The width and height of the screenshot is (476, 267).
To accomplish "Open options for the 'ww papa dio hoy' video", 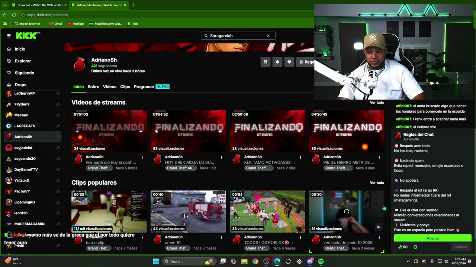I will (x=142, y=157).
